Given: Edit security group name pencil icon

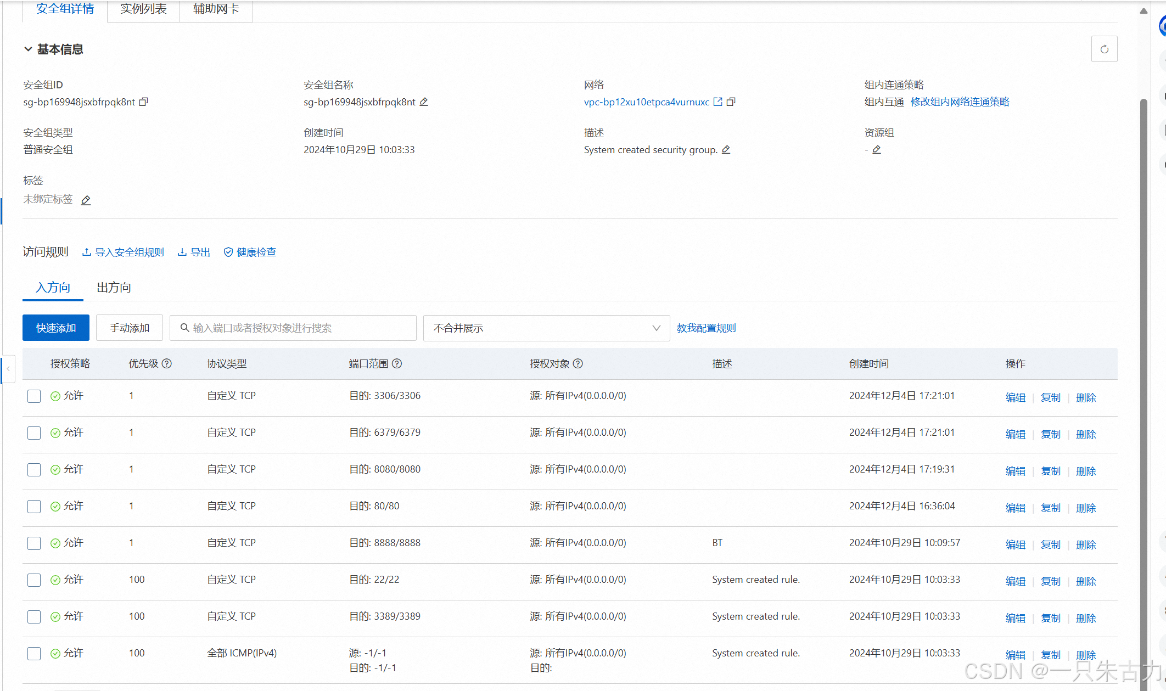Looking at the screenshot, I should (x=424, y=102).
